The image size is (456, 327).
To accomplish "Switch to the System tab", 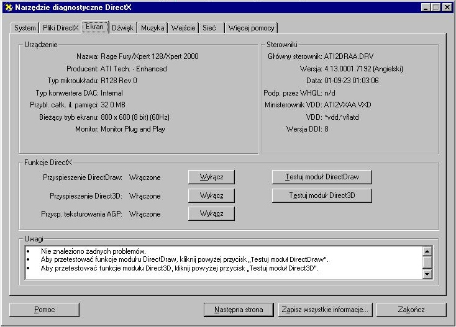I will pyautogui.click(x=25, y=28).
